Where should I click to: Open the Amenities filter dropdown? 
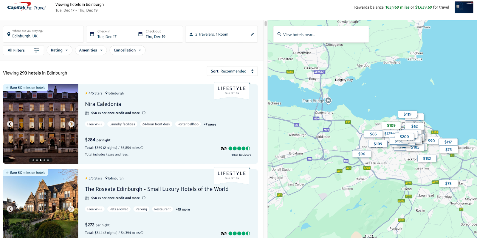point(91,50)
